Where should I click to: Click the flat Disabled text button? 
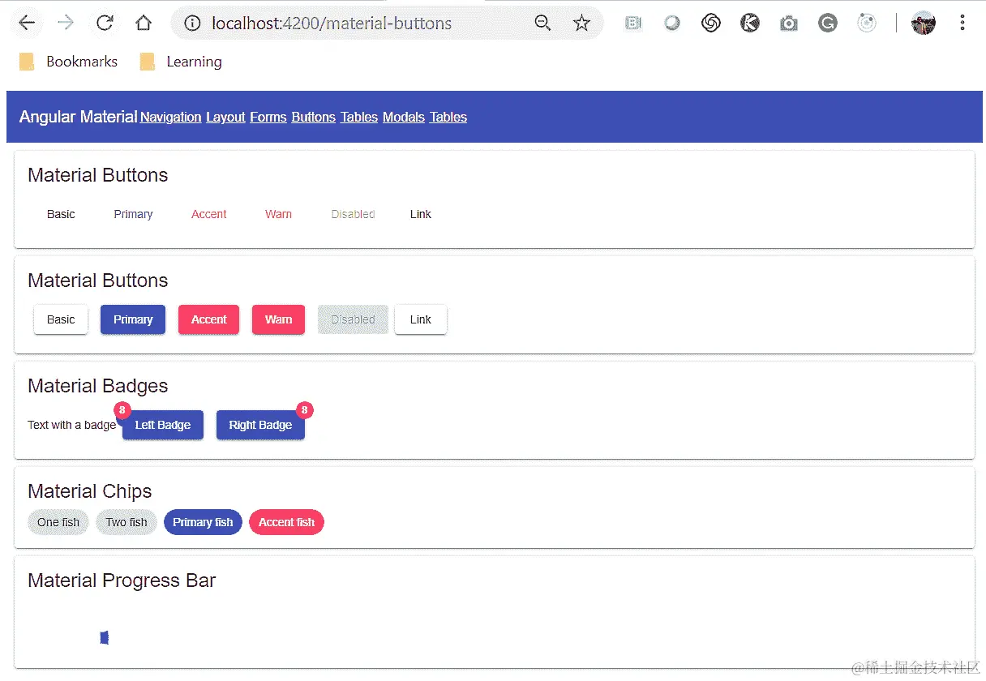click(x=353, y=214)
